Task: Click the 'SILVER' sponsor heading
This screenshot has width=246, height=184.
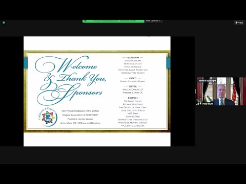Action: (133, 86)
